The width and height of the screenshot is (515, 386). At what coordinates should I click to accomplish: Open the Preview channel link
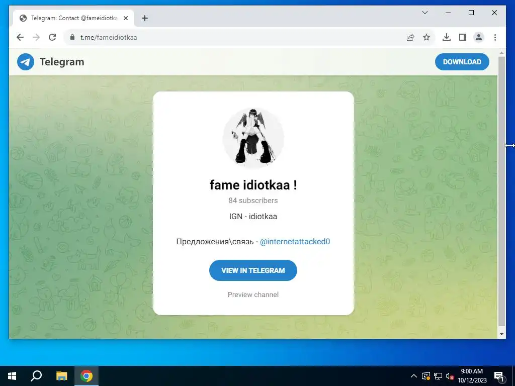coord(253,295)
